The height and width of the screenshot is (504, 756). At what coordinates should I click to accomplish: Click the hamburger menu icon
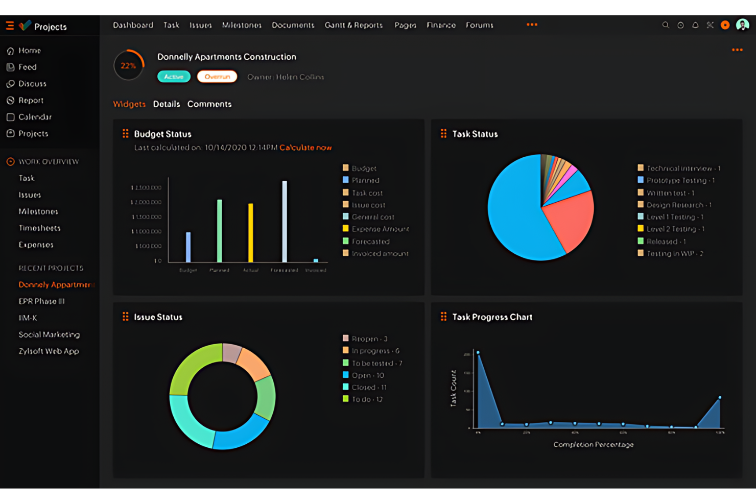pyautogui.click(x=10, y=26)
